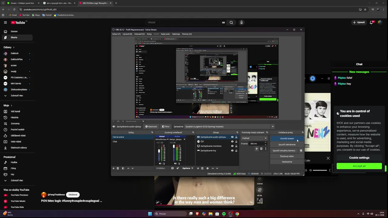388x218 pixels.
Task: Adjust Zachyt...výstupu volume fader
Action: [x=174, y=147]
